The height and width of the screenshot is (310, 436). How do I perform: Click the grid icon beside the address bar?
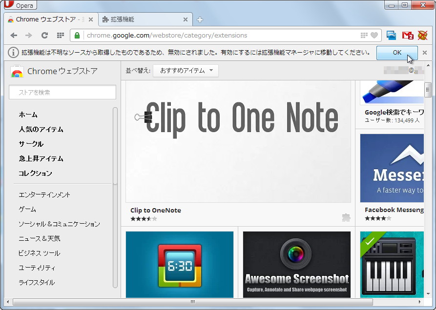pos(363,35)
